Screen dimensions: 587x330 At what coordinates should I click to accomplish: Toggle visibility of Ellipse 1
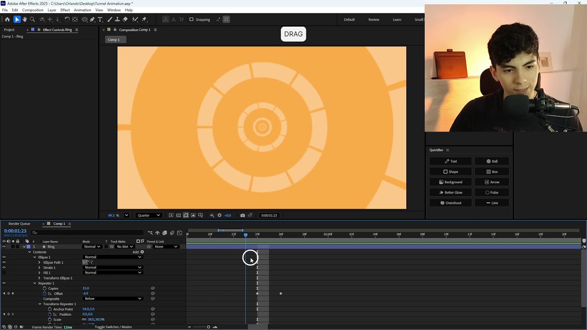pyautogui.click(x=4, y=257)
